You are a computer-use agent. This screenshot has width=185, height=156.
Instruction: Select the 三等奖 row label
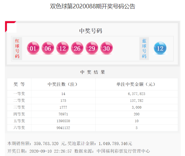click(19, 107)
